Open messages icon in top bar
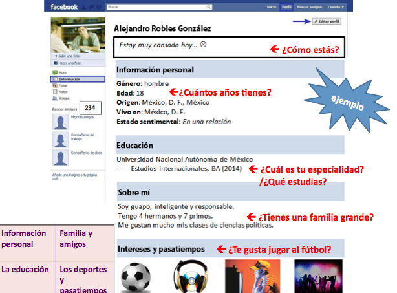 (x=91, y=7)
